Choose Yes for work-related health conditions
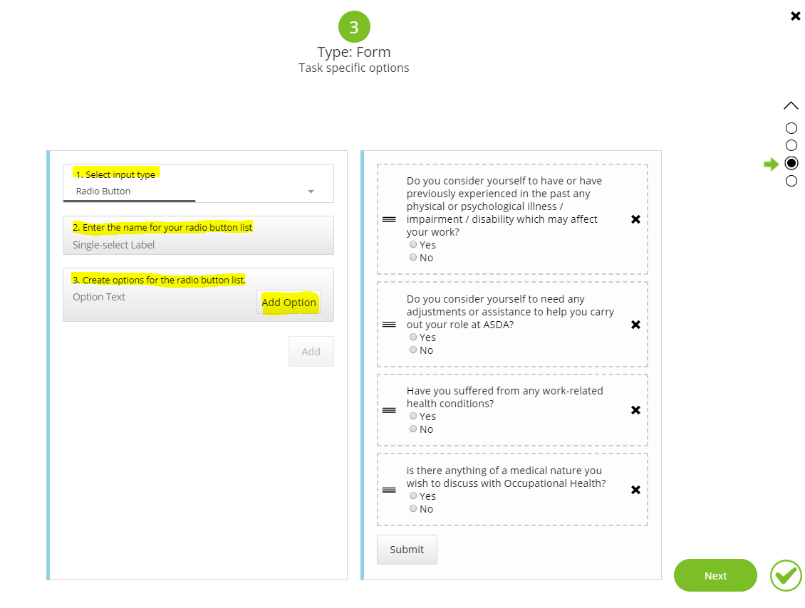This screenshot has width=805, height=608. 413,416
